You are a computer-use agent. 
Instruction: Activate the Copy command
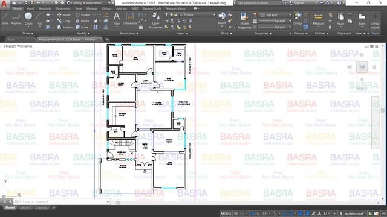(x=64, y=21)
